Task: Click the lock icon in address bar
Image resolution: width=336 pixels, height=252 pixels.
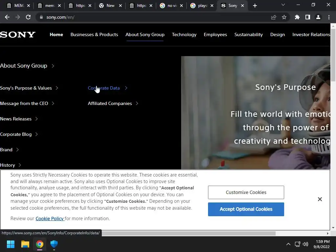Action: click(x=41, y=17)
